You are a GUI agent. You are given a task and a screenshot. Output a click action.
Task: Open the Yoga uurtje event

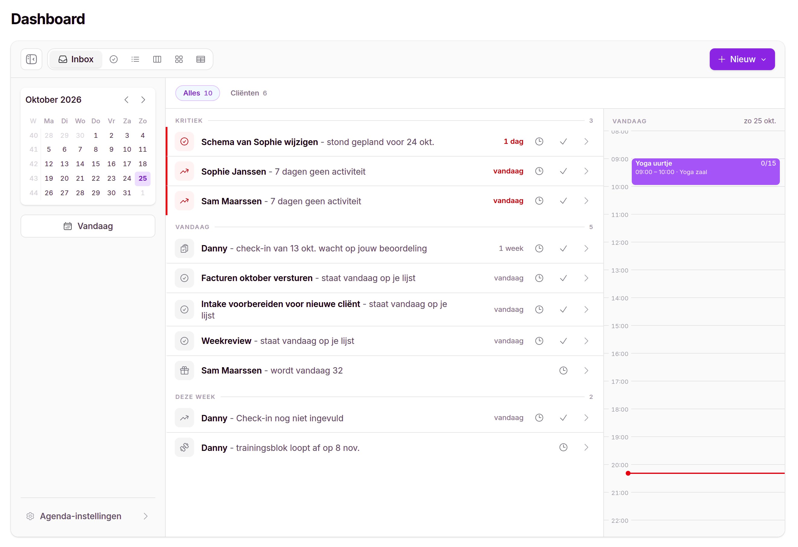click(x=705, y=171)
